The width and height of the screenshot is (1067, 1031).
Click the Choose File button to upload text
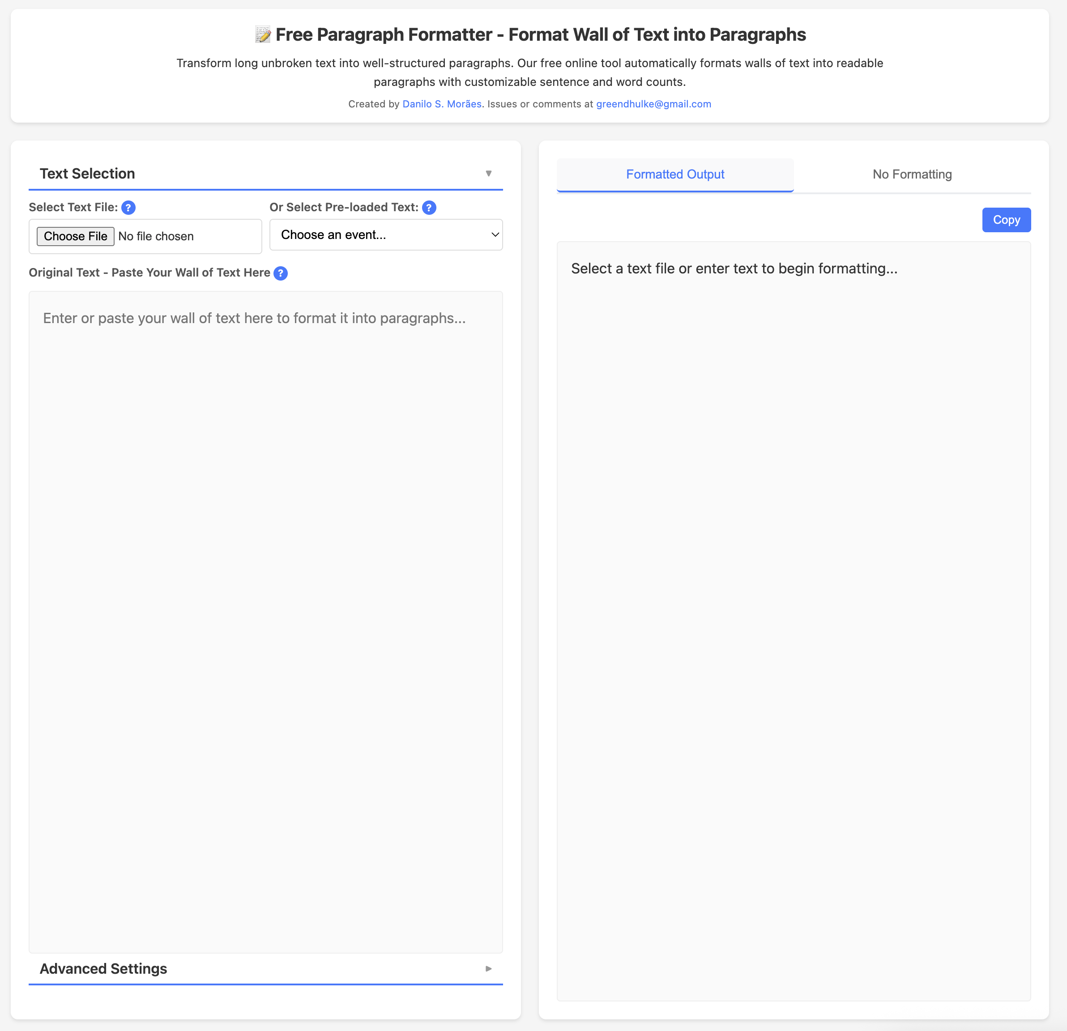75,236
